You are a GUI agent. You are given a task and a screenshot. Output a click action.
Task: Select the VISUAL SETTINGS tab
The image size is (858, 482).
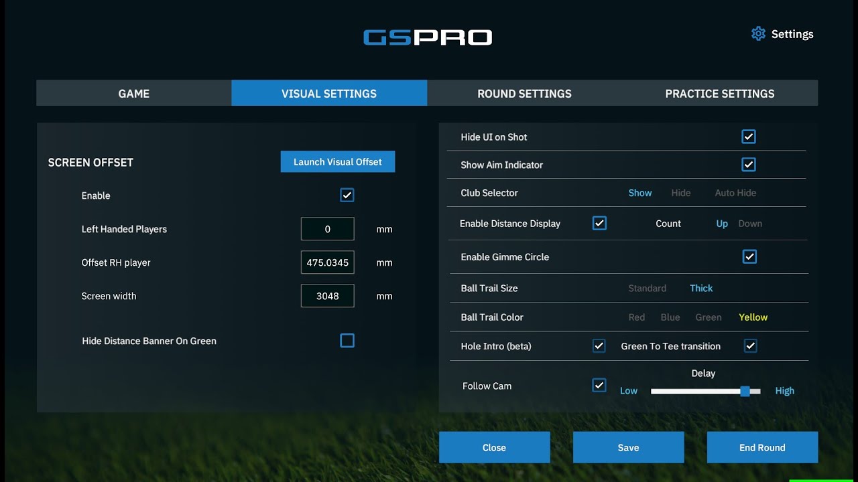329,94
